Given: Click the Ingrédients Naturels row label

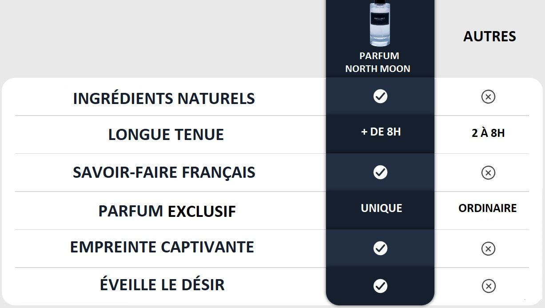Looking at the screenshot, I should pyautogui.click(x=164, y=98).
